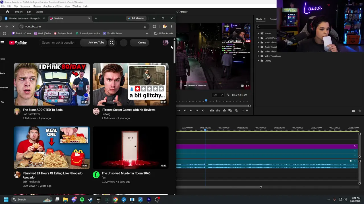Open the All Bookmarks folder
Screen dimensions: 364x204
tap(164, 33)
